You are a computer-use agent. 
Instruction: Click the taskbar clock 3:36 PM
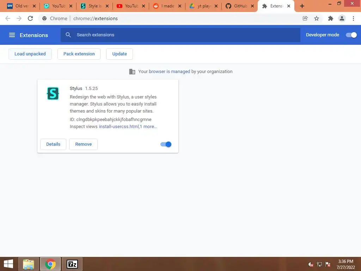(345, 261)
